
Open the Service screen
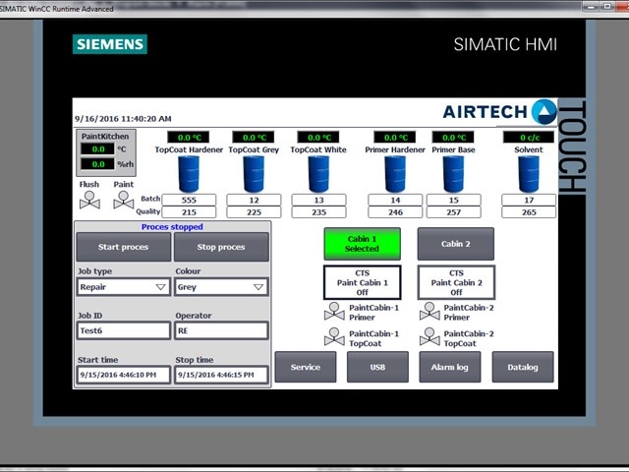pyautogui.click(x=306, y=367)
